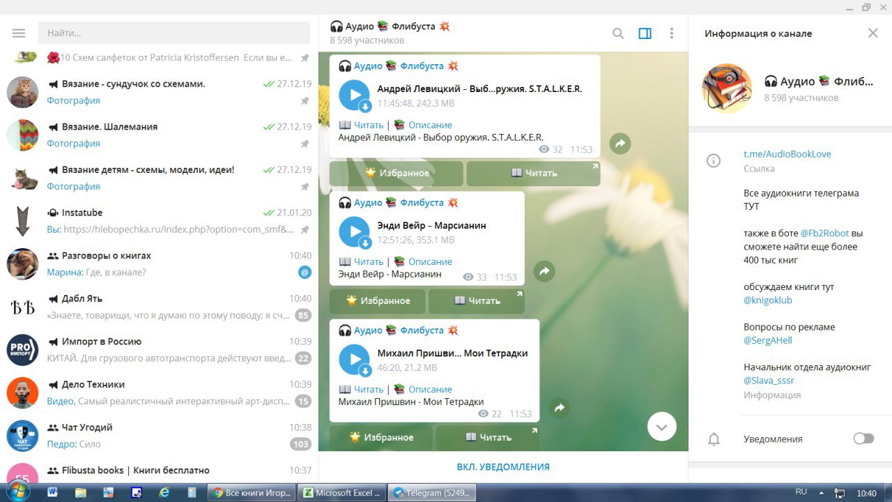
Task: Open the Читать link in the Левицкий message
Action: [368, 125]
